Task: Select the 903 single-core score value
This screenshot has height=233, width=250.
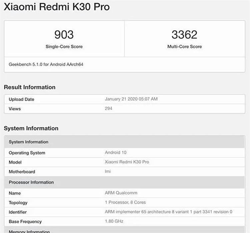Action: point(64,35)
